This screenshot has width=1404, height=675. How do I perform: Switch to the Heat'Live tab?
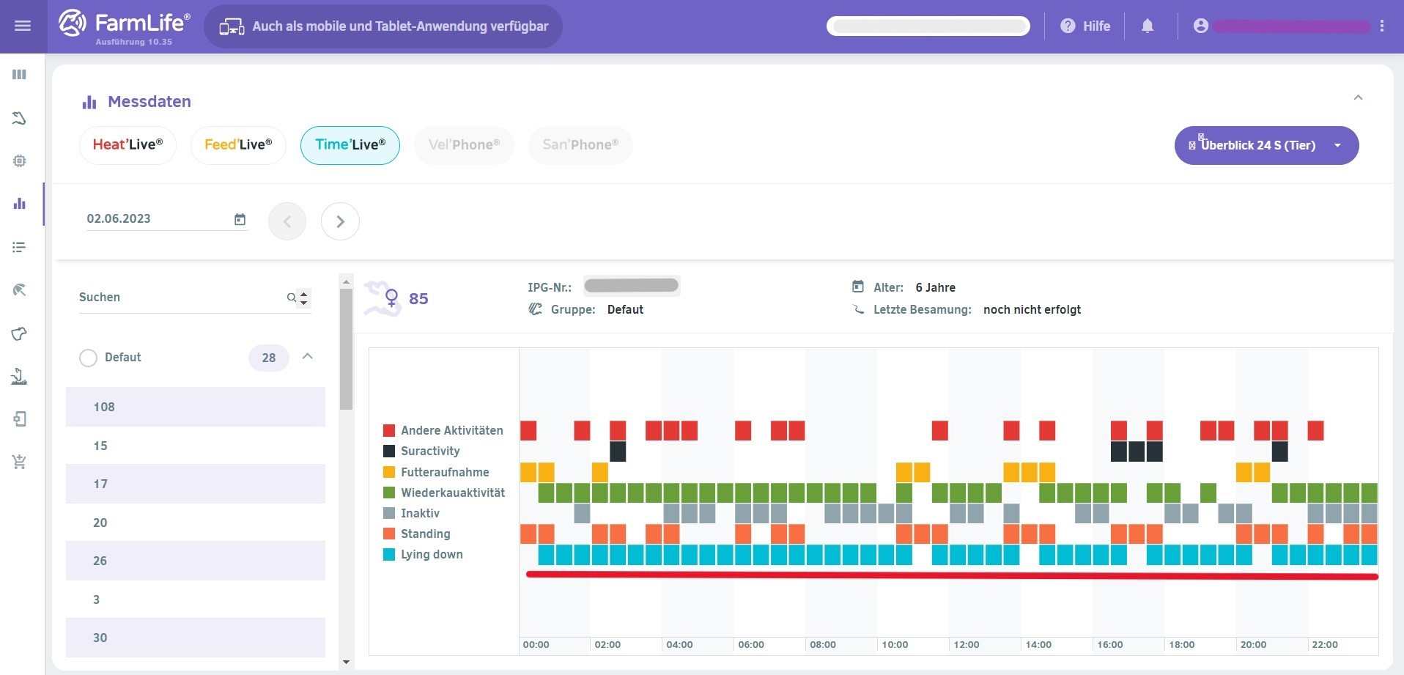tap(128, 145)
